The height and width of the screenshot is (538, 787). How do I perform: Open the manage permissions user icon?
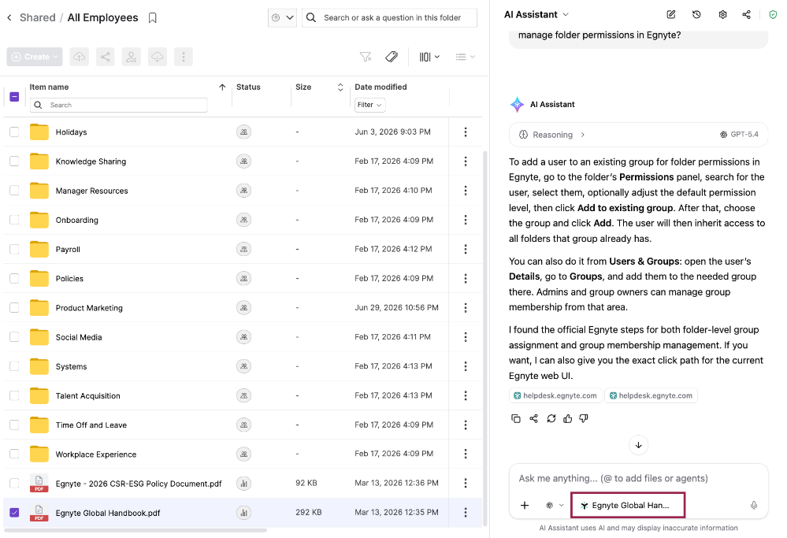click(x=132, y=57)
